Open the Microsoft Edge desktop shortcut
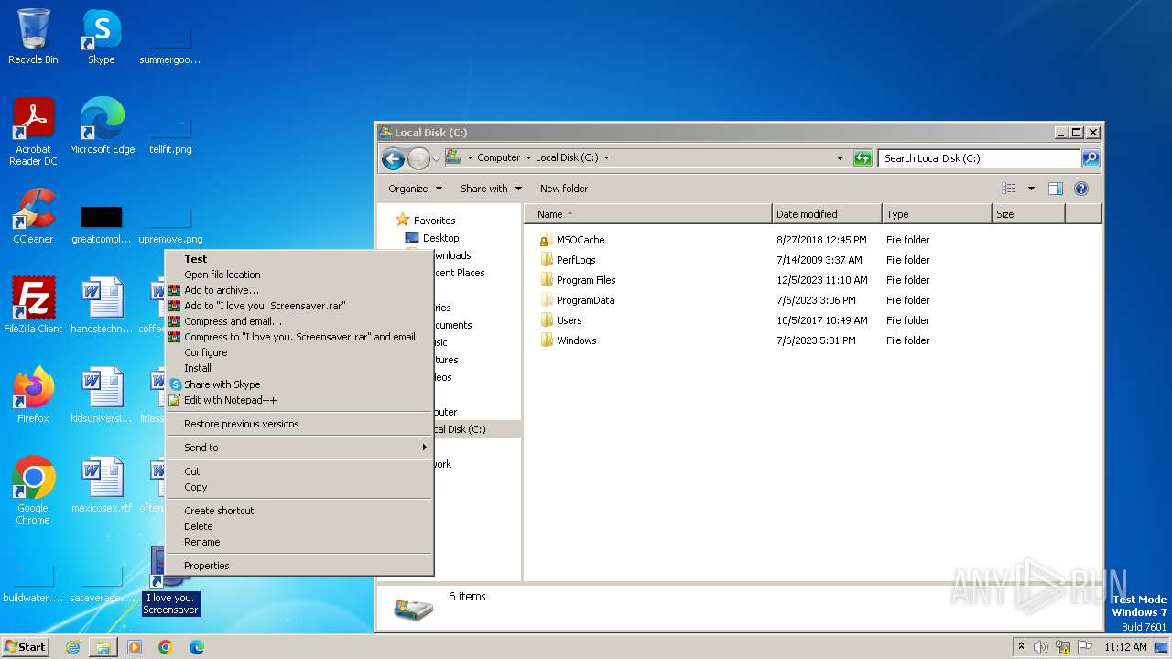Viewport: 1172px width, 659px height. pos(102,126)
